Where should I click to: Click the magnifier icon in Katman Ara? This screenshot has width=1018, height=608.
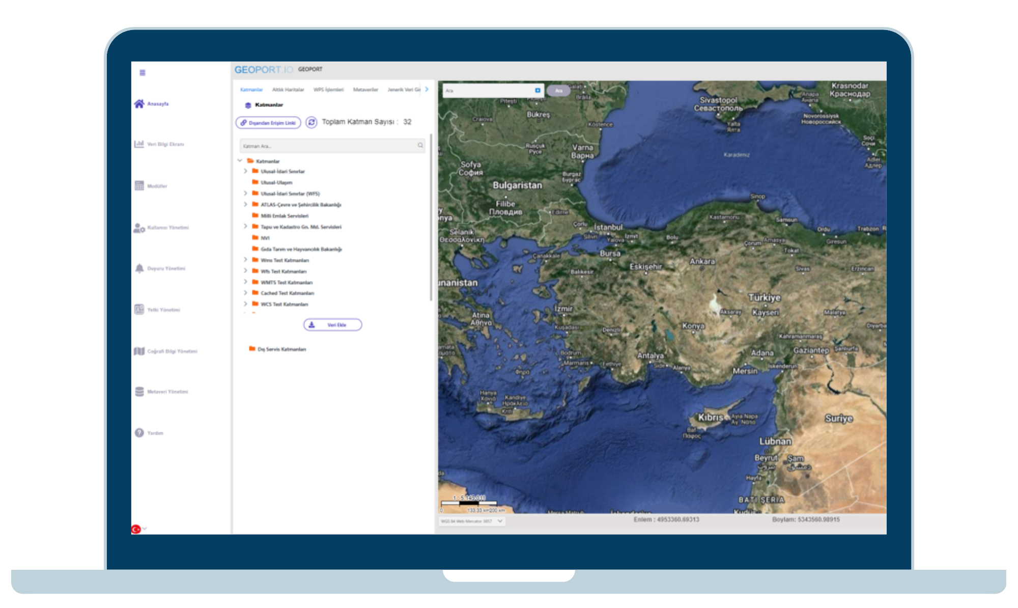pyautogui.click(x=420, y=146)
